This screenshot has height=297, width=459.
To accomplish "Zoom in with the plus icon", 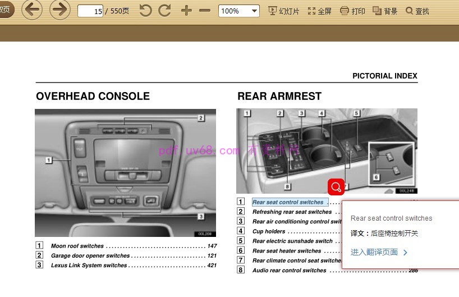I will (186, 11).
